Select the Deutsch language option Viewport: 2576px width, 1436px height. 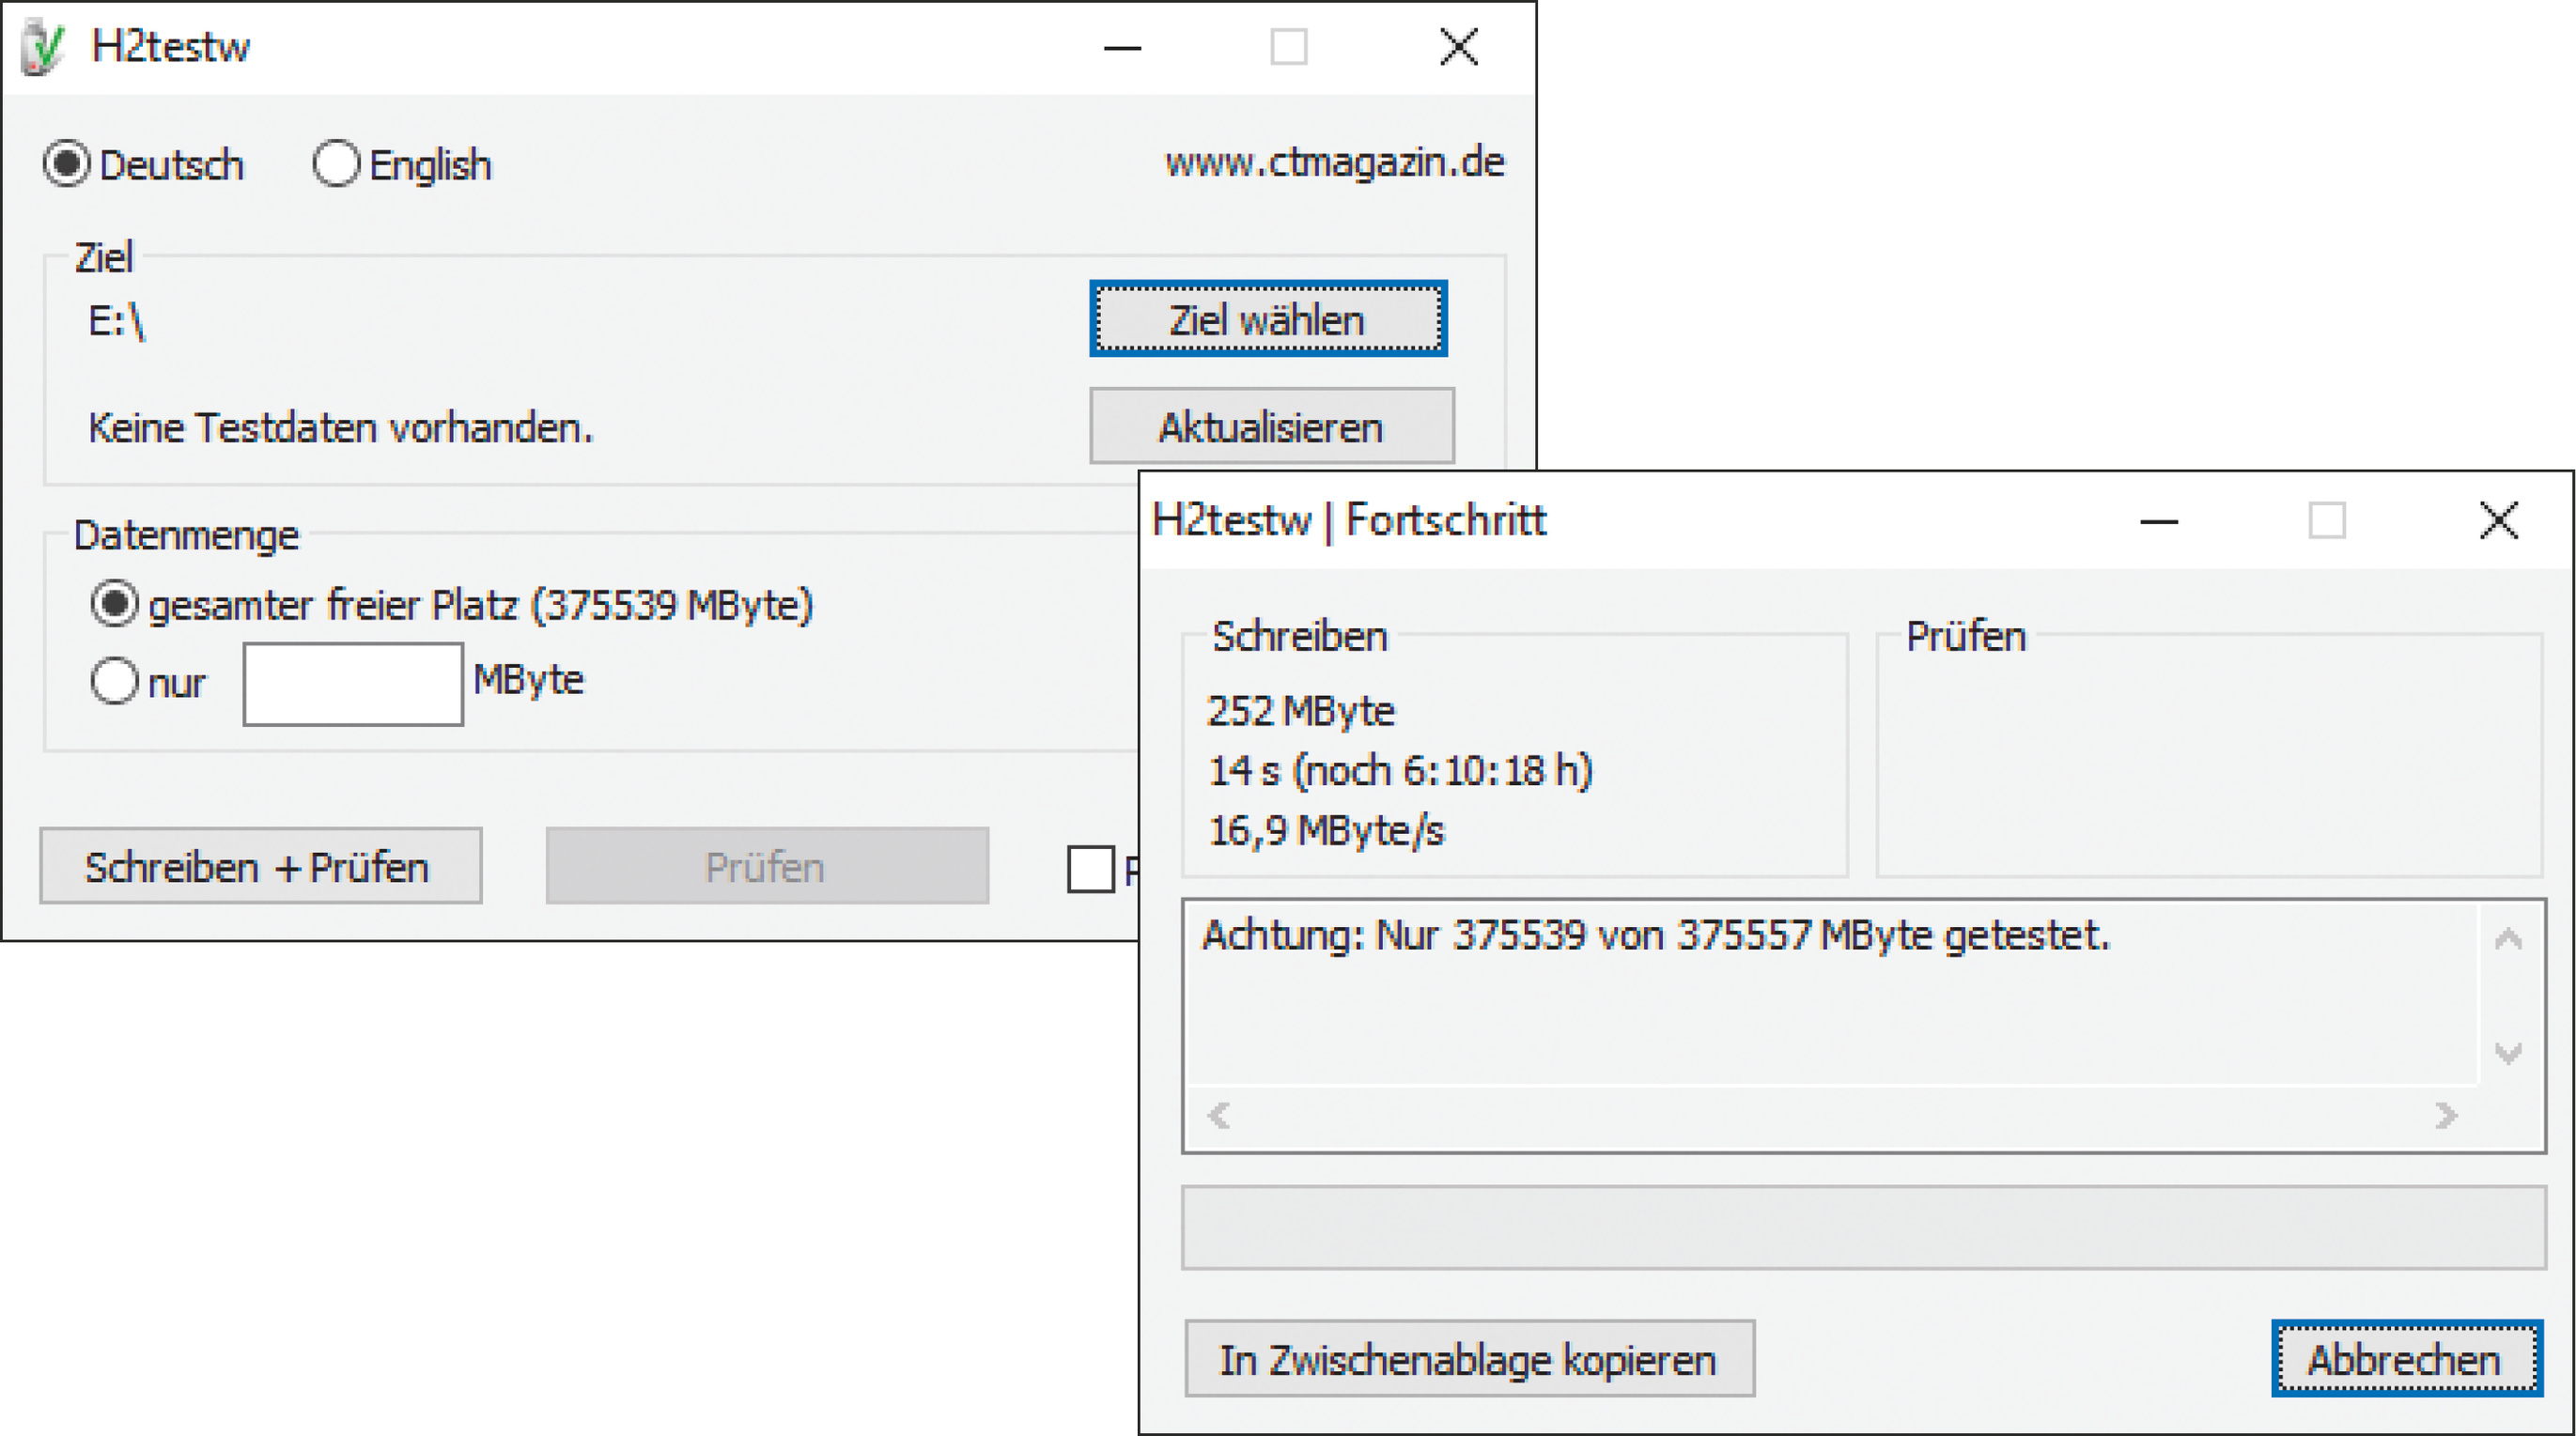pos(67,164)
